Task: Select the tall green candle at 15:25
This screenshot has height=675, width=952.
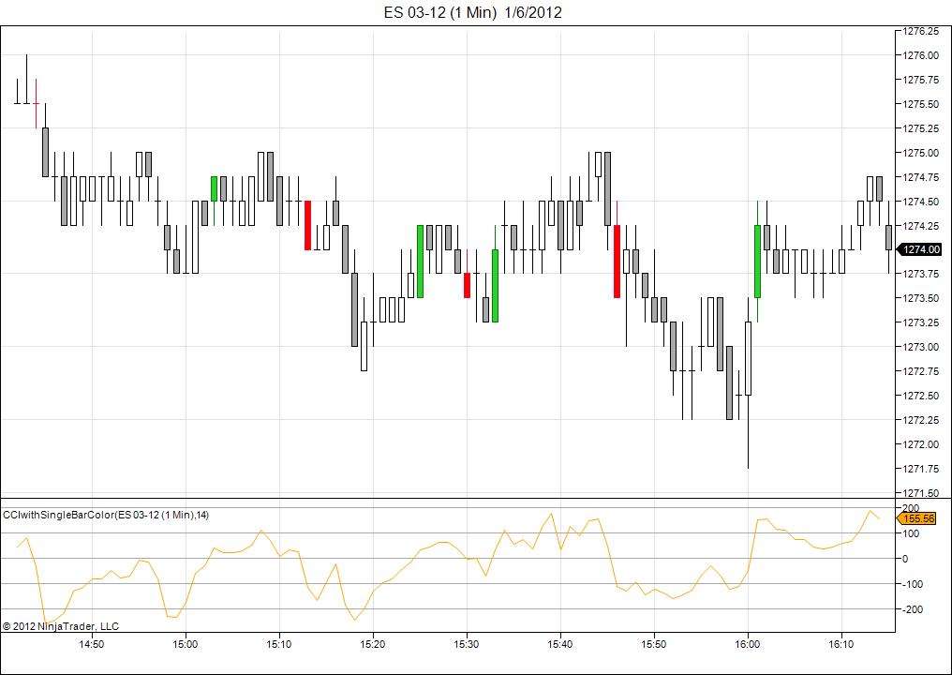Action: pos(420,262)
